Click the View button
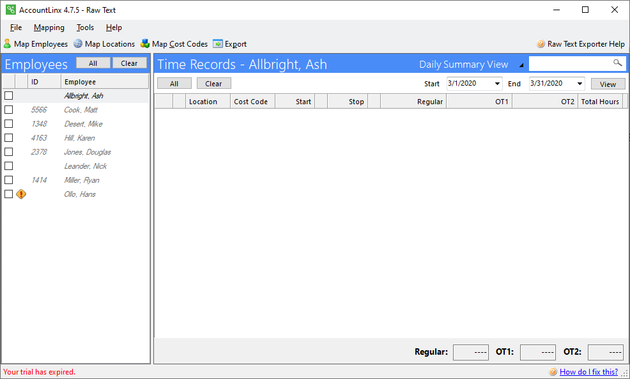Image resolution: width=630 pixels, height=379 pixels. [x=608, y=84]
